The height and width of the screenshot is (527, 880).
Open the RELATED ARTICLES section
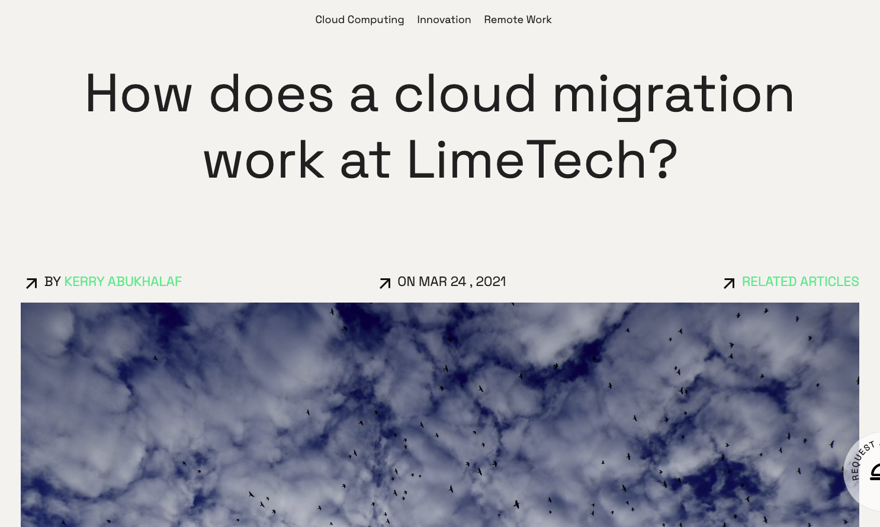[x=801, y=281]
